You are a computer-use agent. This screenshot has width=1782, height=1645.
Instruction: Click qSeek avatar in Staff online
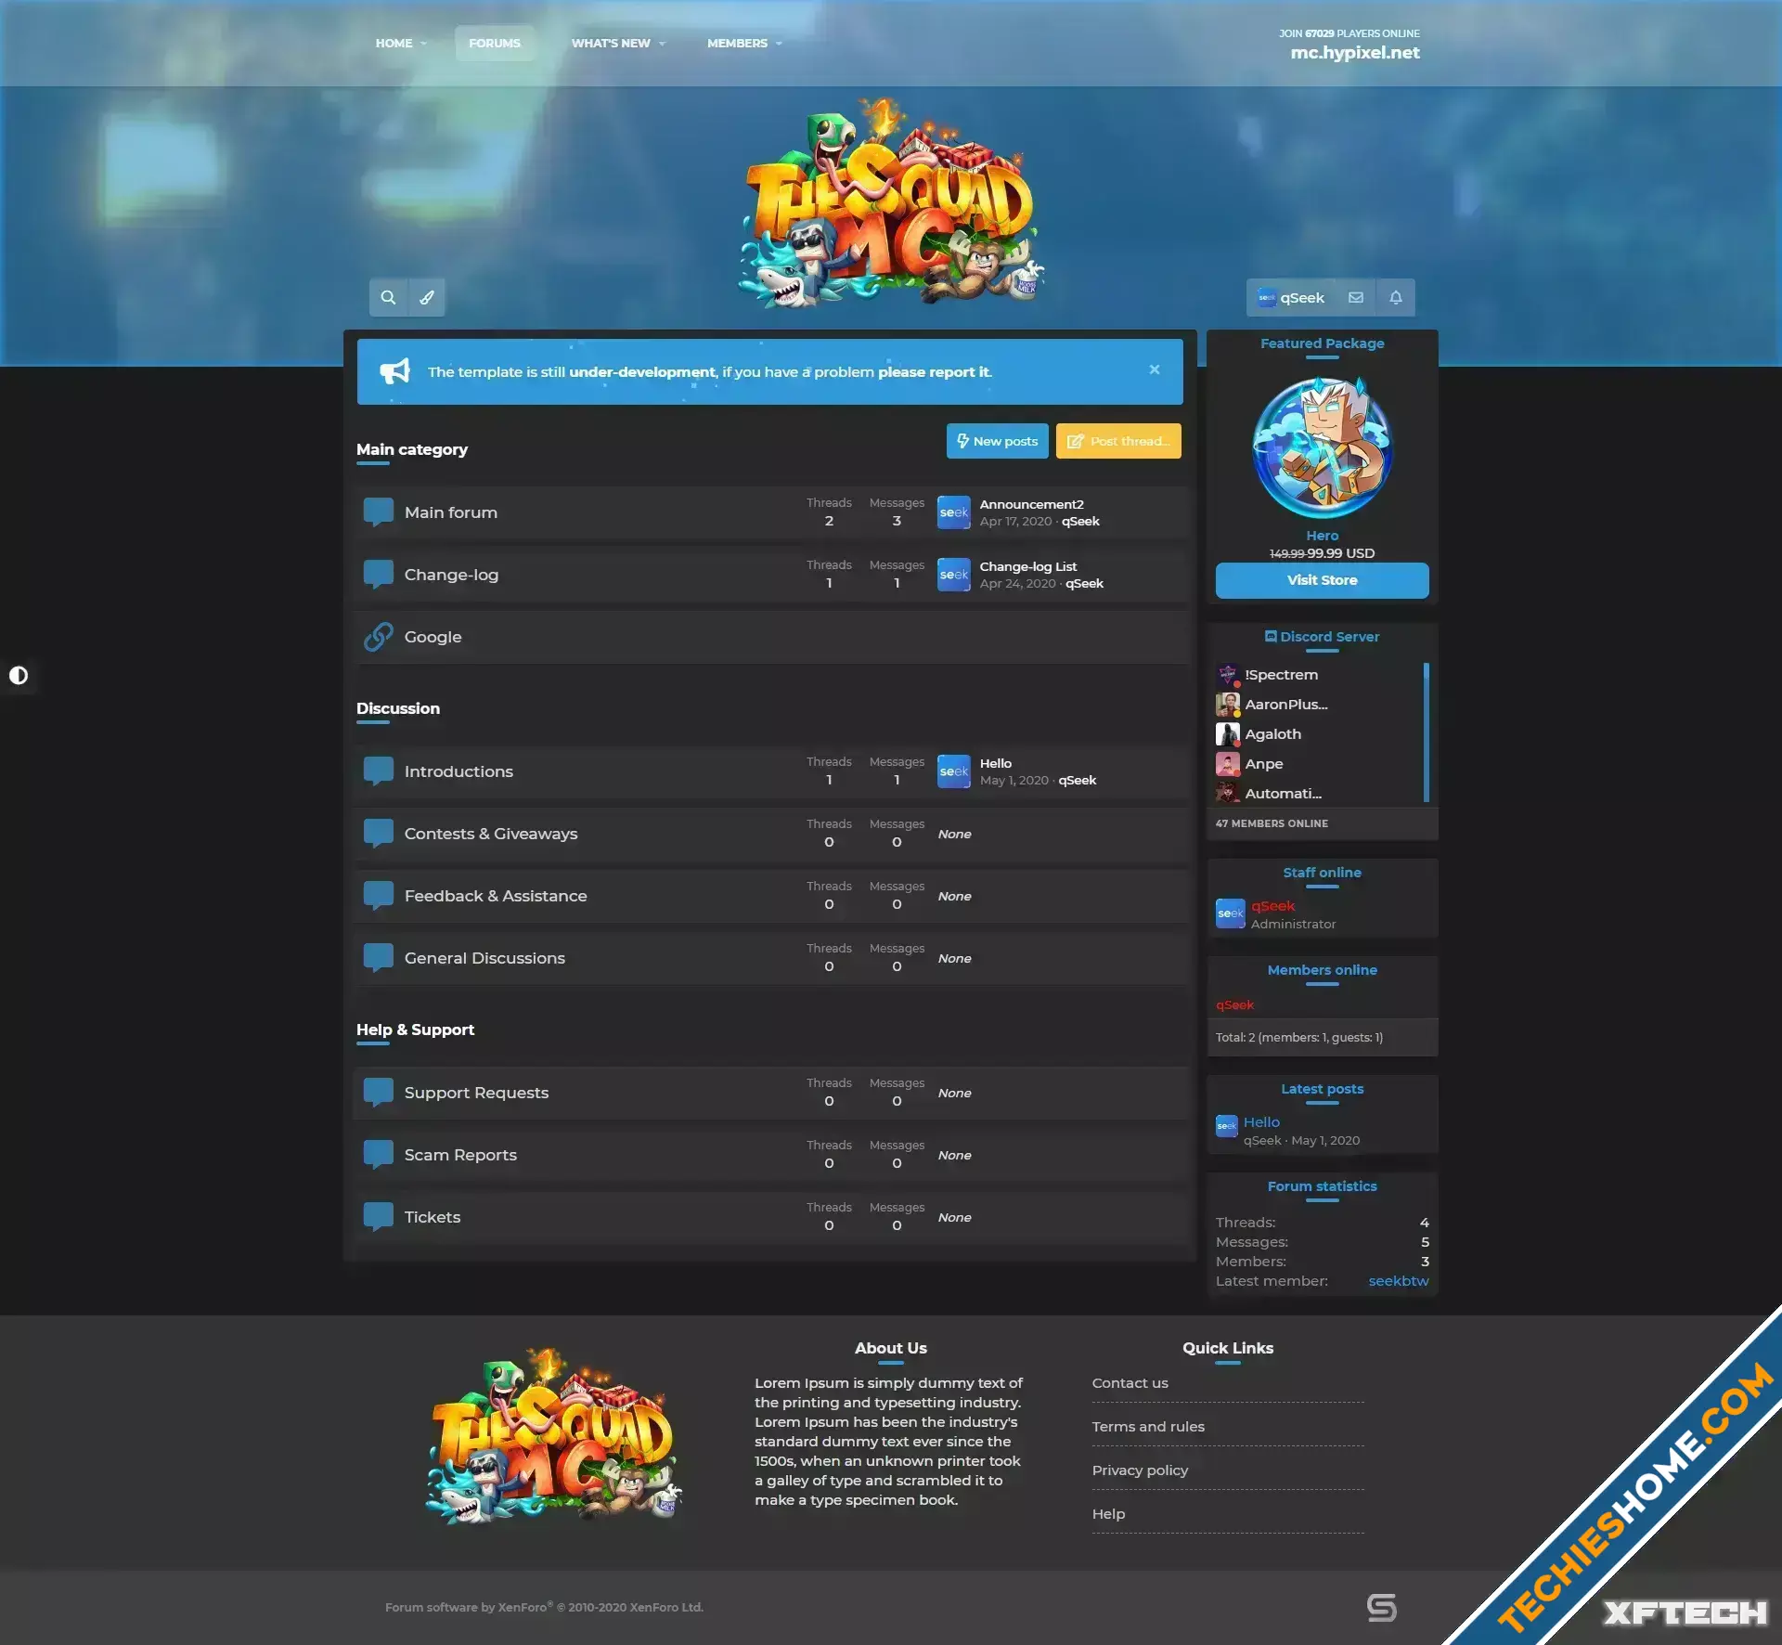[1231, 913]
